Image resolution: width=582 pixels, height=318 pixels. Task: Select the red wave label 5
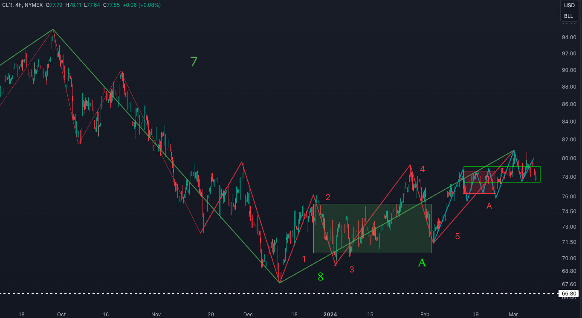457,237
